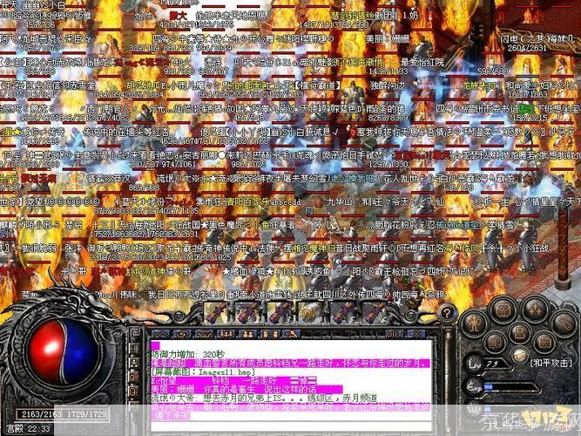Click the chat message from 流氓の大帝
Screen dimensions: 581x436
(264, 399)
